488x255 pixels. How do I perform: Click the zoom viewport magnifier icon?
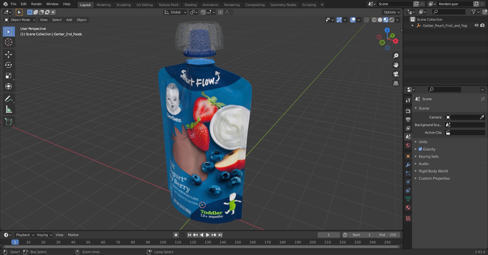pos(396,56)
